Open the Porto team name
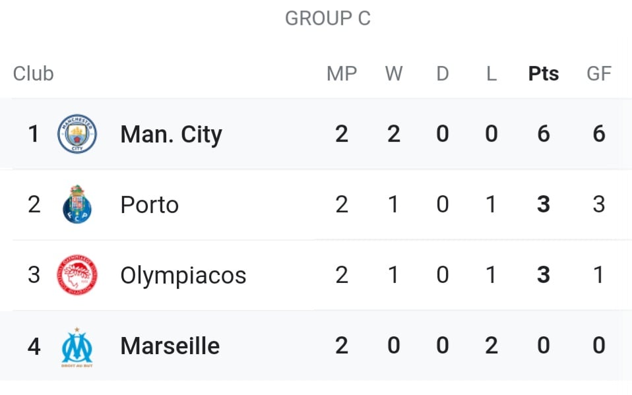The height and width of the screenshot is (395, 632). click(150, 205)
